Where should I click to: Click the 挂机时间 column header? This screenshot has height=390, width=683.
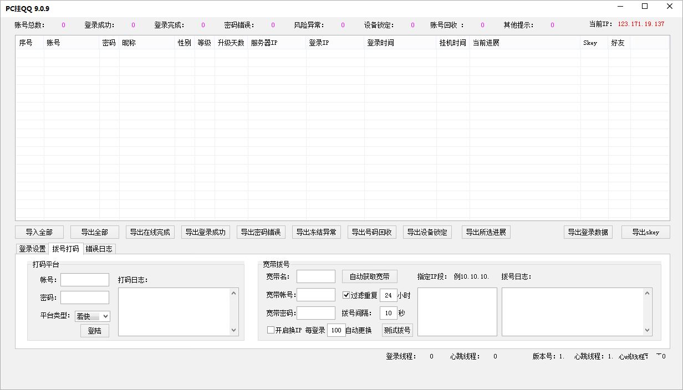pos(453,43)
